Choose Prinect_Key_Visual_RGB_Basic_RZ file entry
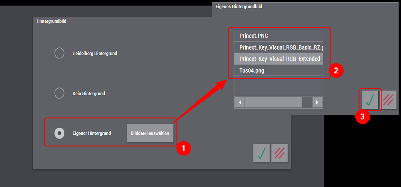 pyautogui.click(x=279, y=47)
